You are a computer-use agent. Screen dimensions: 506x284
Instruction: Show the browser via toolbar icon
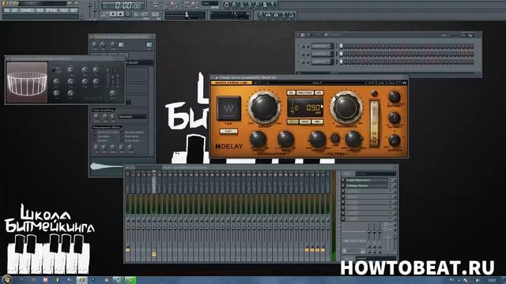pyautogui.click(x=283, y=15)
